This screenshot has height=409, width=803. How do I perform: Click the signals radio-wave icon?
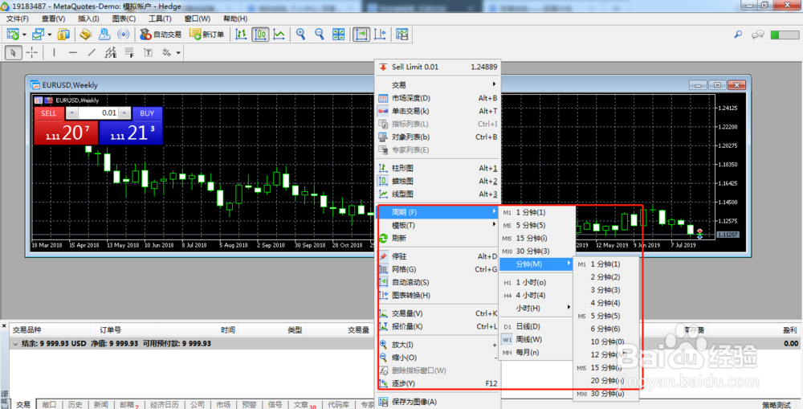tap(124, 35)
